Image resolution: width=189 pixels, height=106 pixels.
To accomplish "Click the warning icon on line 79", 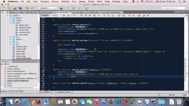I will tap(43, 70).
